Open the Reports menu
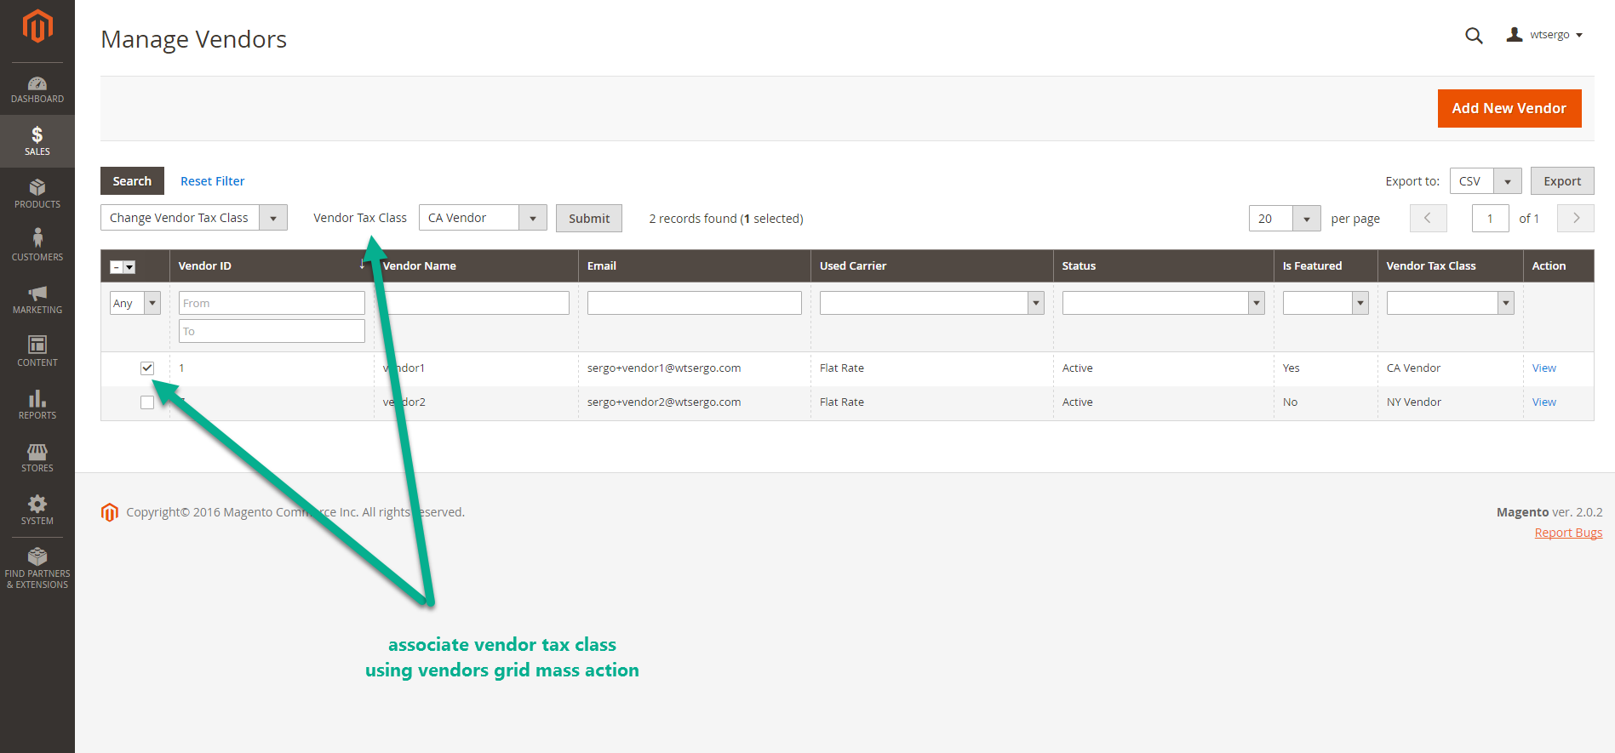The image size is (1615, 753). (x=37, y=405)
